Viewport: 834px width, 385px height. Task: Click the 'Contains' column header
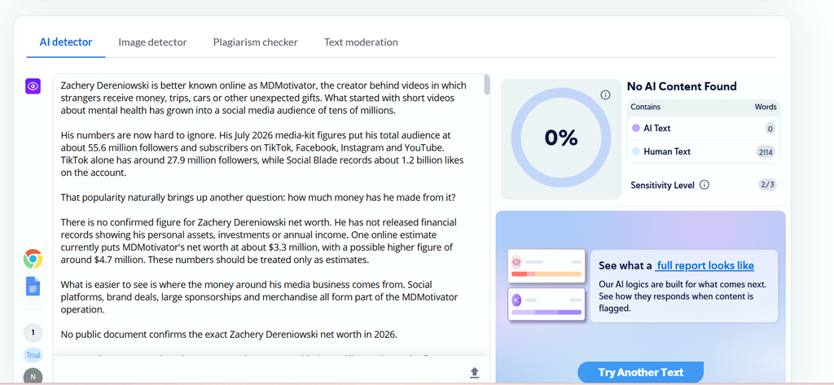(646, 107)
